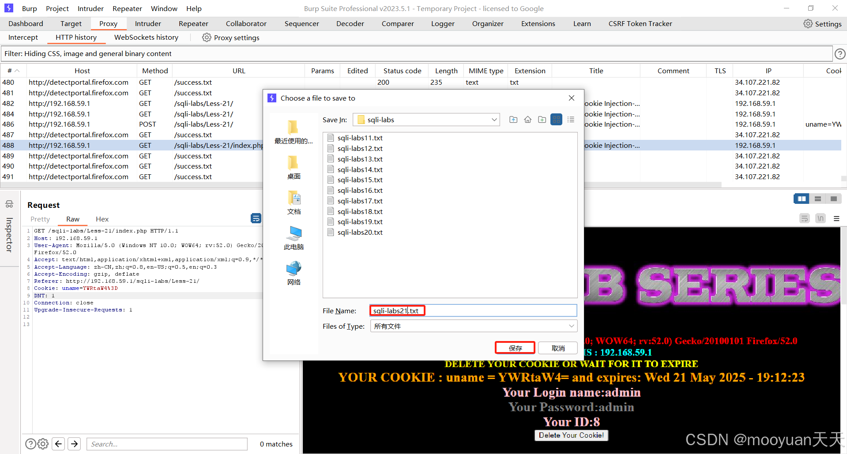The width and height of the screenshot is (847, 454).
Task: Select file sqli-labs20.txt
Action: pos(355,233)
